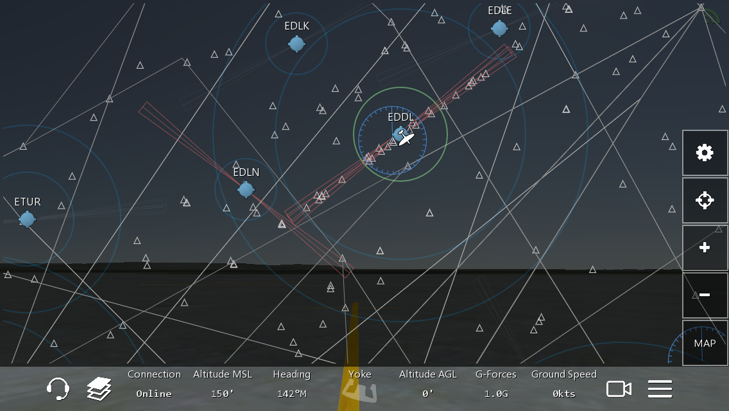
Task: Click the G-Forces 1.0G readout
Action: pyautogui.click(x=495, y=385)
